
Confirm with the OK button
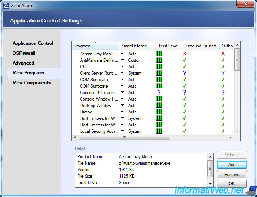[x=232, y=184]
